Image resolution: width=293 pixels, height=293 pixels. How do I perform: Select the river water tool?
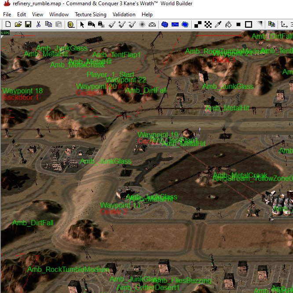pyautogui.click(x=175, y=25)
